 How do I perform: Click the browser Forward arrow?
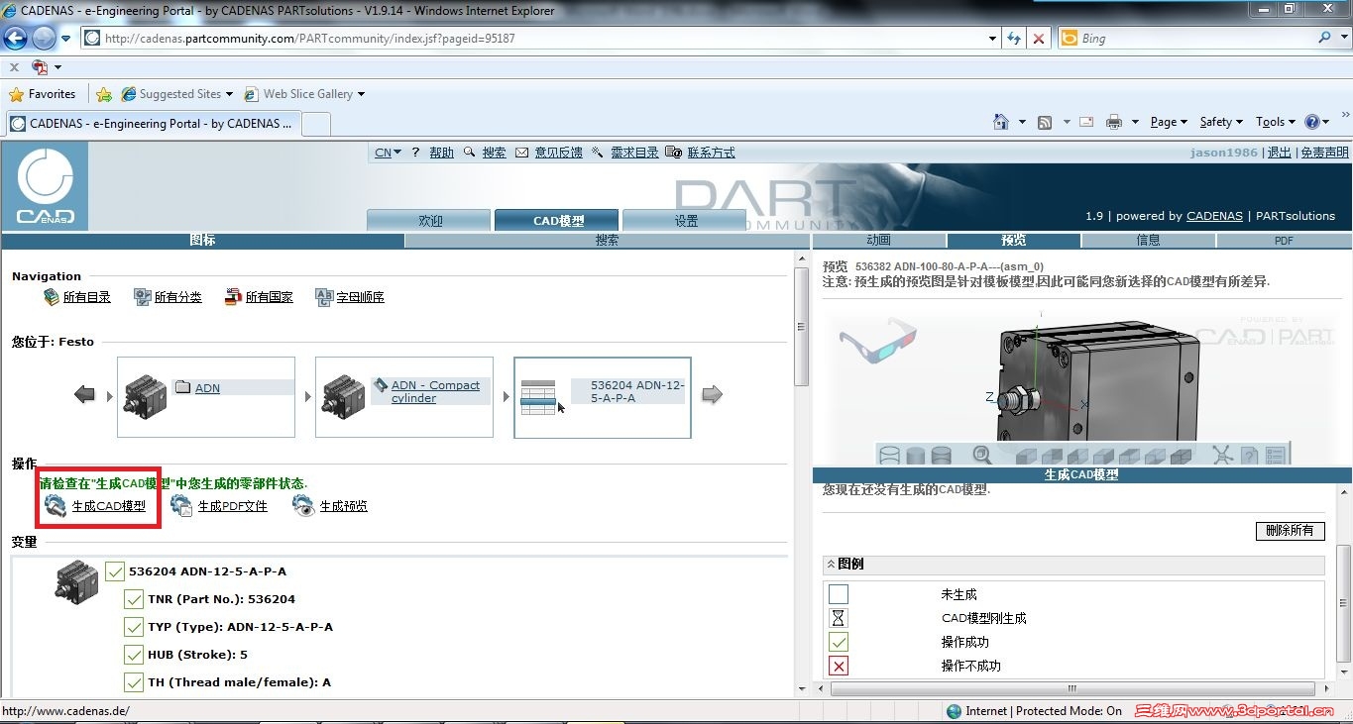tap(44, 39)
